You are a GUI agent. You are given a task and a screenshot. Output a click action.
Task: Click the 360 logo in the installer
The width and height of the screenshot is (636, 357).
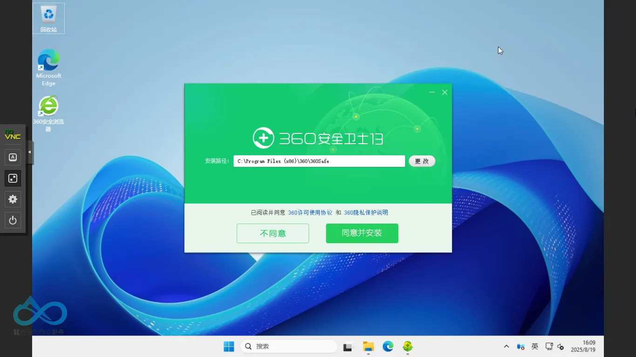click(264, 138)
